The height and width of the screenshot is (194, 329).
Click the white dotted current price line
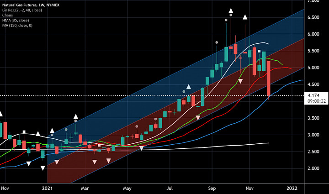point(152,95)
